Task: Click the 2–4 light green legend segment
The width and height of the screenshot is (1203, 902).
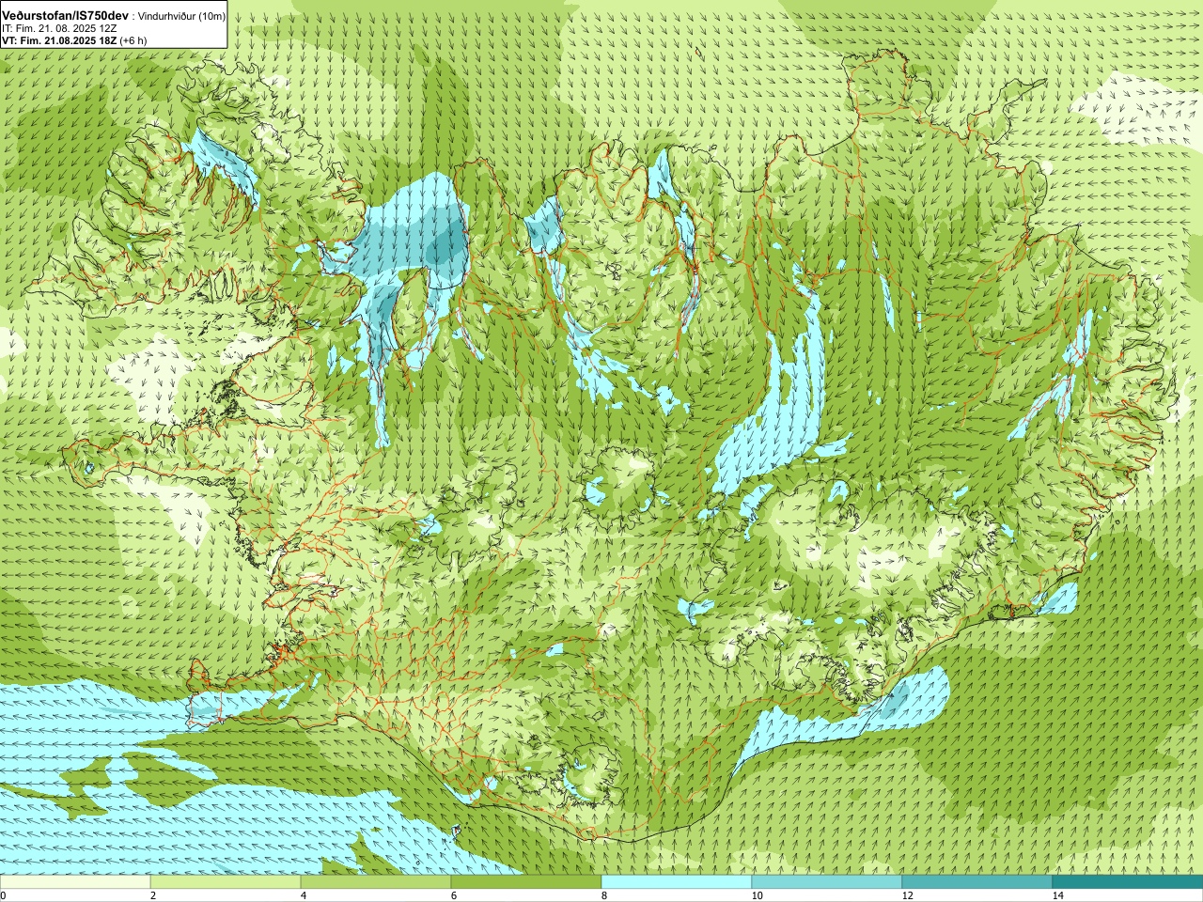Action: click(226, 882)
